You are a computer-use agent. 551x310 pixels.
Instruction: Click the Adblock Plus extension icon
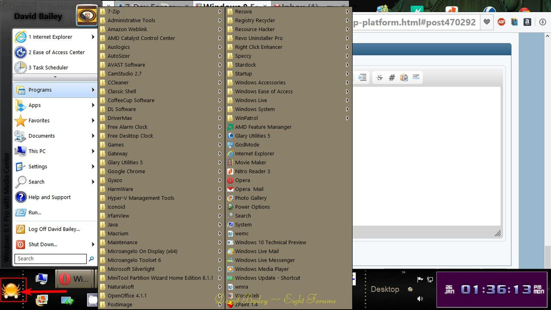(501, 22)
